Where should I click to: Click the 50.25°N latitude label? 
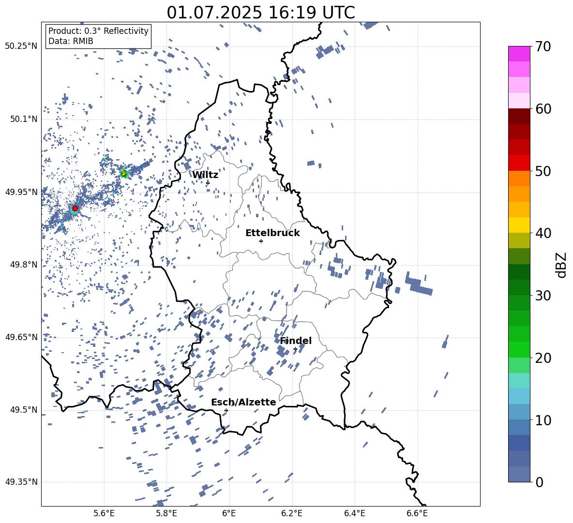pos(21,46)
